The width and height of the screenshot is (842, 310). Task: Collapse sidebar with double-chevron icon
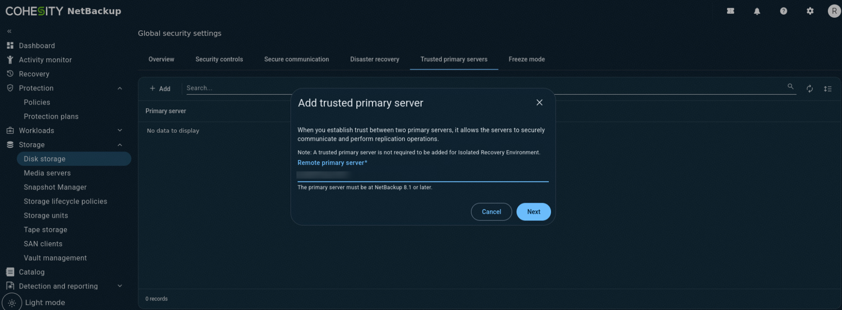tap(9, 31)
